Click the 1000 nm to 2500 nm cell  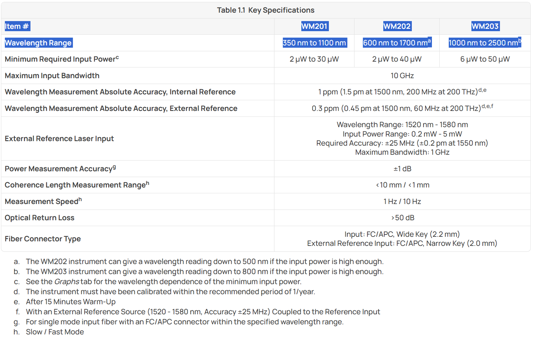point(485,43)
